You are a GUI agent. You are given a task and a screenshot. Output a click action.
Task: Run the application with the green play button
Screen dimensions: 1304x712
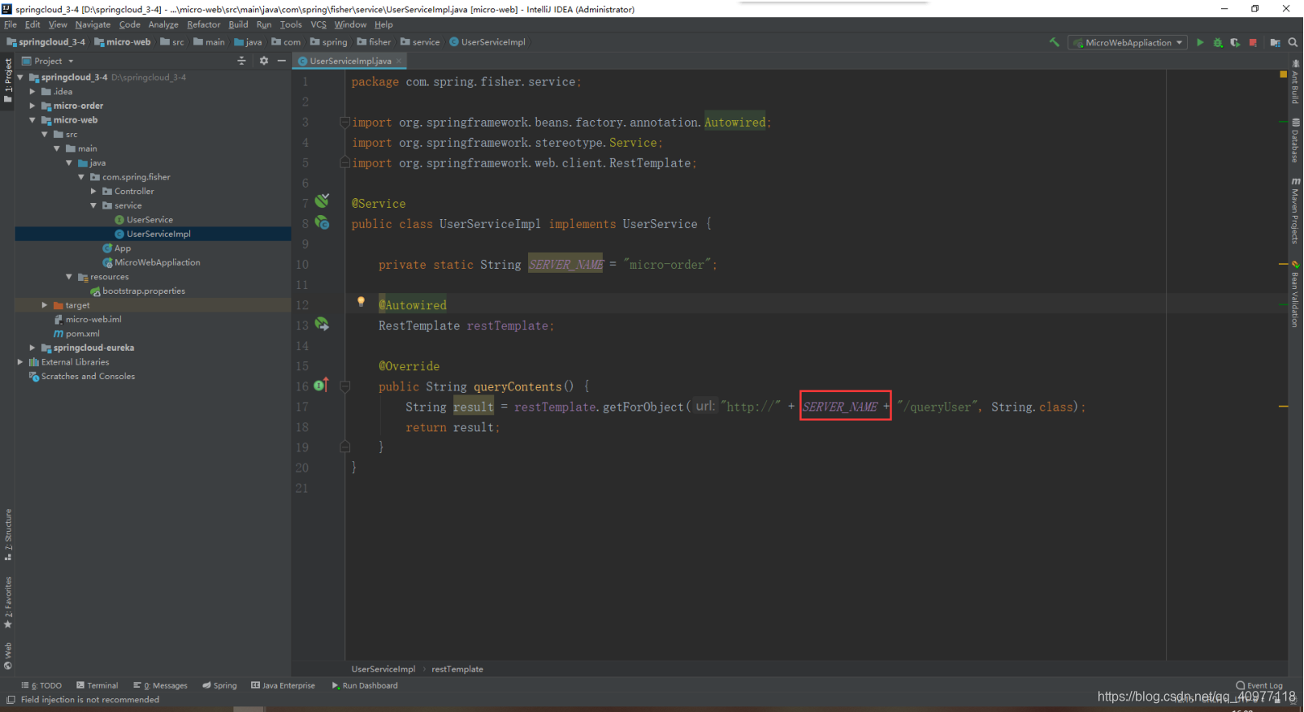(x=1200, y=42)
